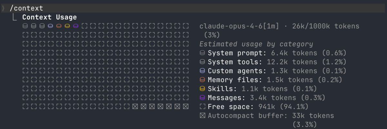Viewport: 387px width, 129px height.
Task: Click the prompt chevron before /context
Action: click(x=3, y=8)
